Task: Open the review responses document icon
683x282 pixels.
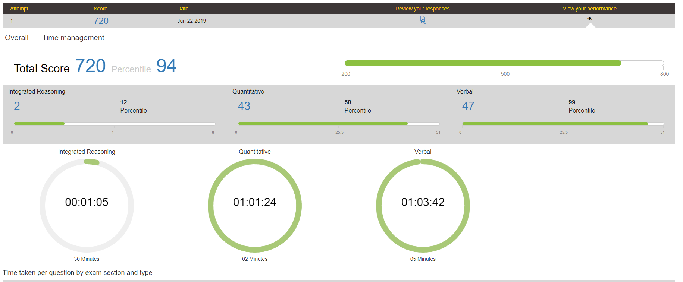Action: (x=423, y=20)
